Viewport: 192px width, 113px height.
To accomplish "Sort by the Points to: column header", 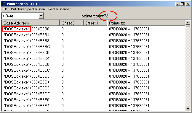I will 146,23.
